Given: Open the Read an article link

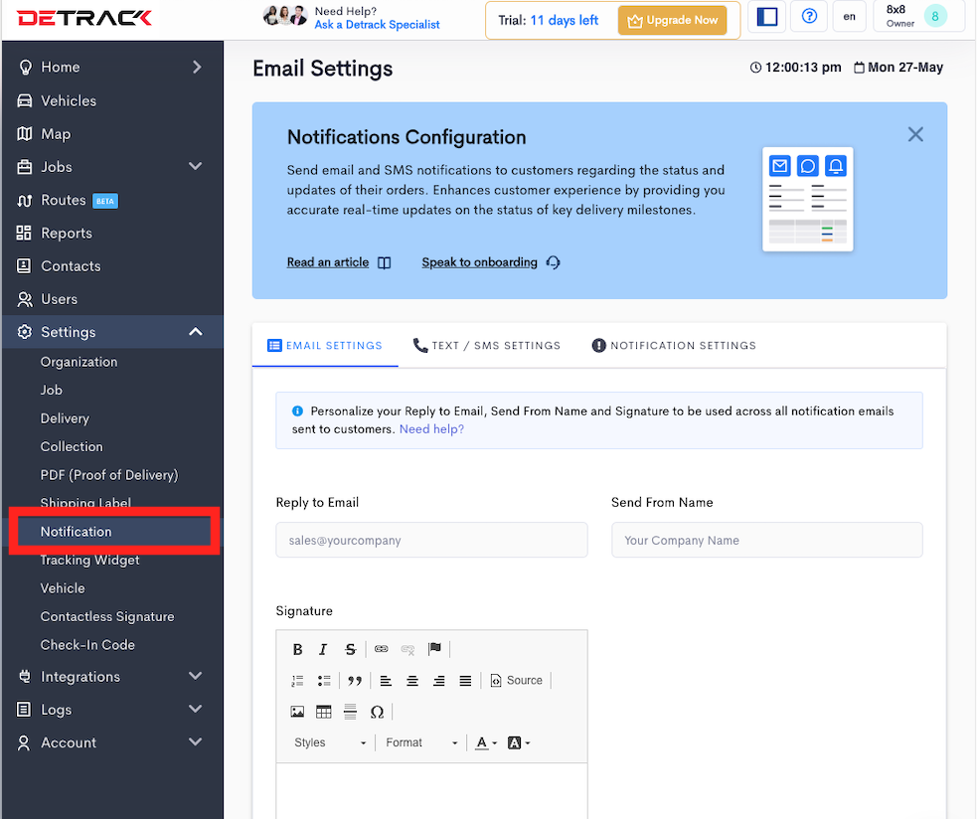Looking at the screenshot, I should [x=328, y=261].
